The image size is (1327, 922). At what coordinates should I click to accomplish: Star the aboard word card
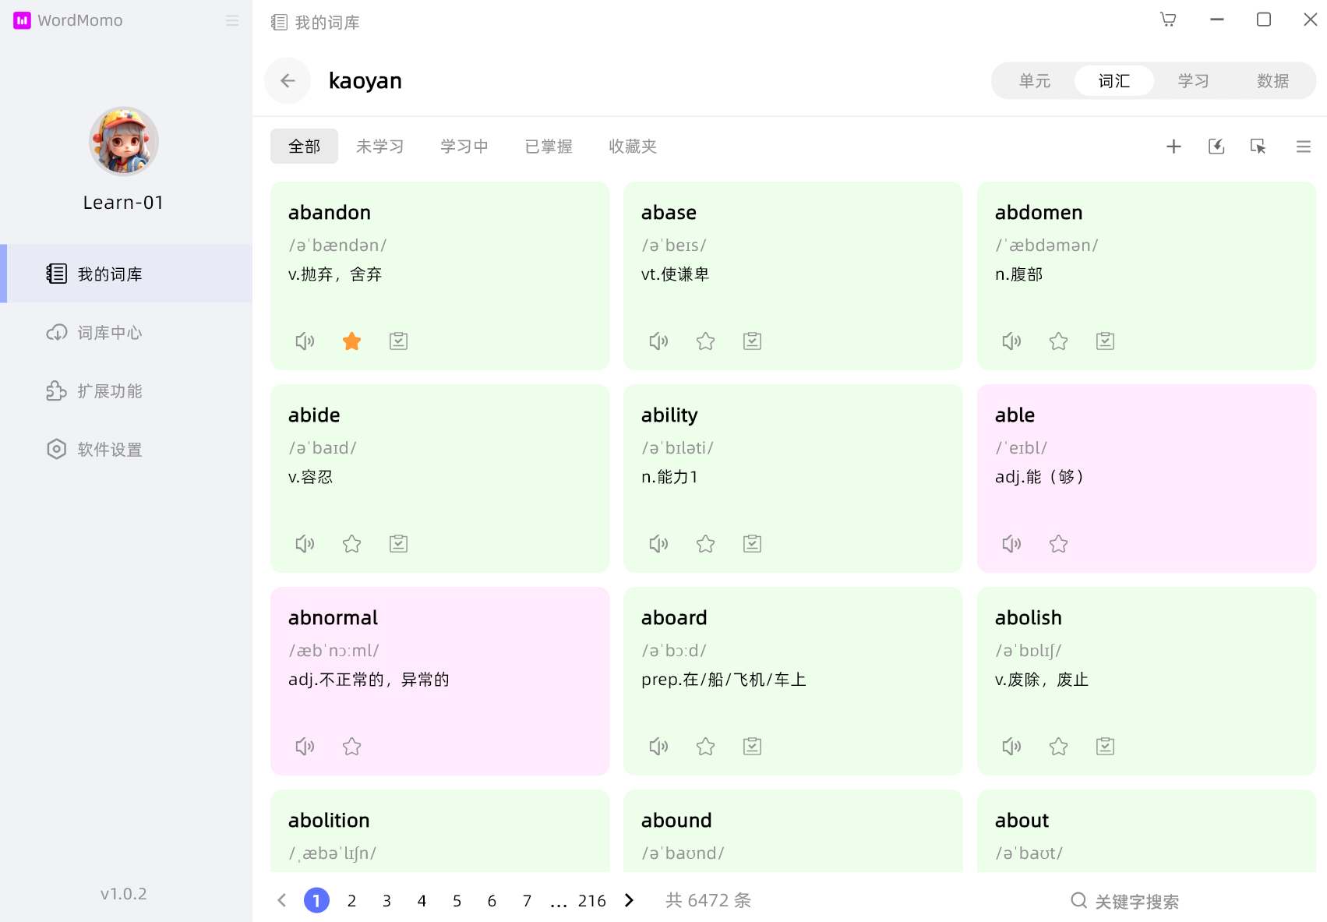point(705,747)
